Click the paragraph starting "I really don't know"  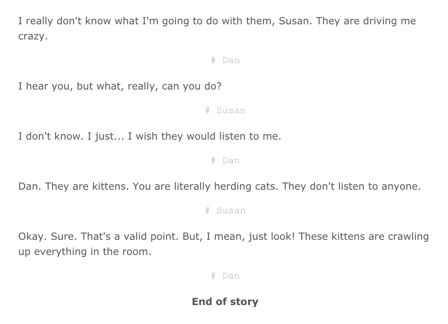pyautogui.click(x=152, y=21)
